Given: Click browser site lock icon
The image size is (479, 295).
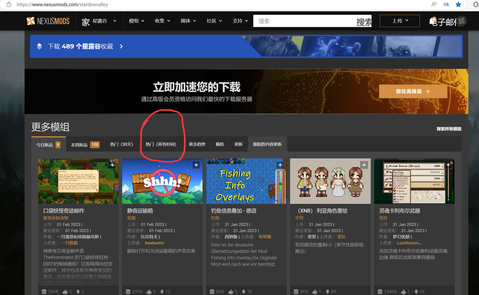Looking at the screenshot, I should (9, 4).
